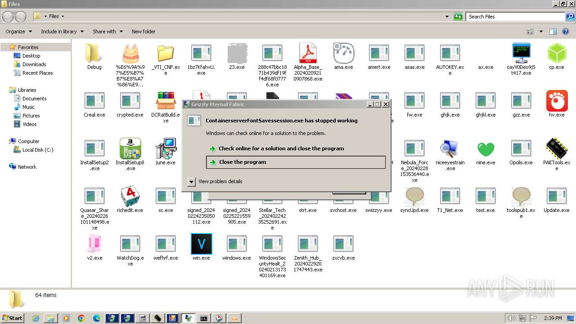576x324 pixels.
Task: Select Opolis.exe icon
Action: (x=521, y=148)
